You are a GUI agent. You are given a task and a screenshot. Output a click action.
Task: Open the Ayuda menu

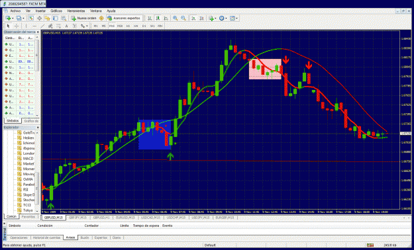111,11
